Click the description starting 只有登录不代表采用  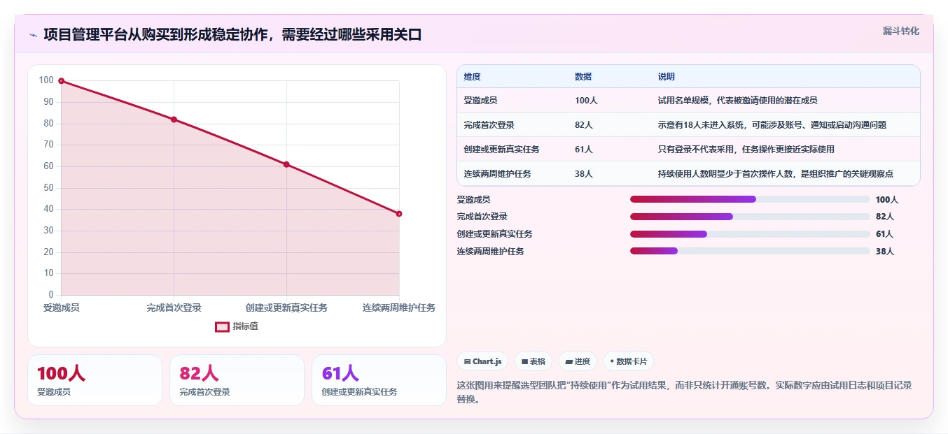[746, 150]
